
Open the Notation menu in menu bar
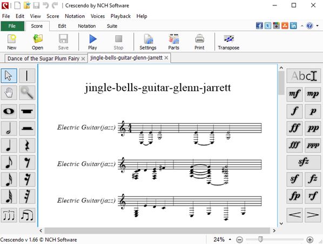[x=75, y=16]
